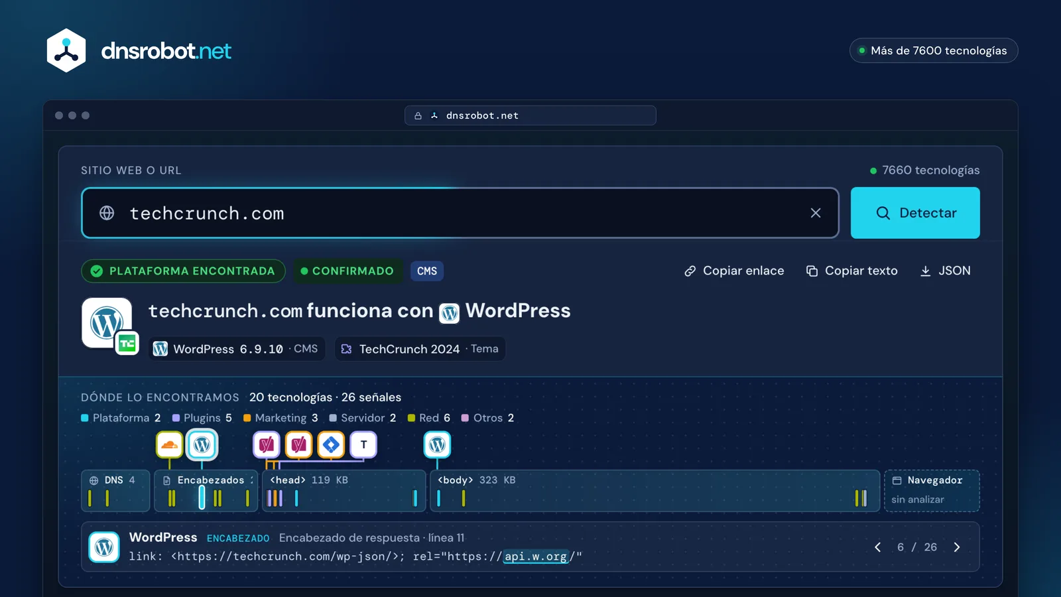Select the WordPress icon above Encabezados
Screen dimensions: 1061x597
tap(202, 444)
